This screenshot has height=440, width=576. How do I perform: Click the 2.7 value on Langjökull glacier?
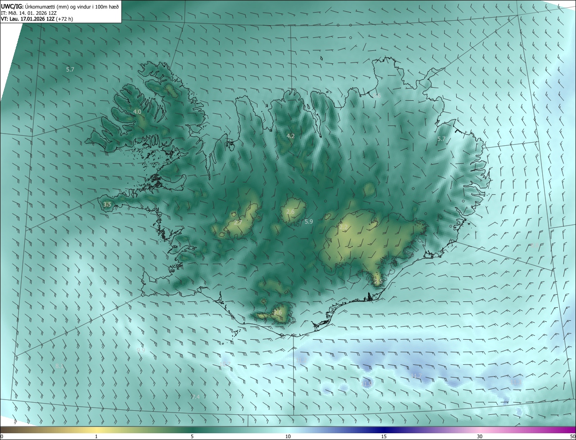(x=238, y=222)
